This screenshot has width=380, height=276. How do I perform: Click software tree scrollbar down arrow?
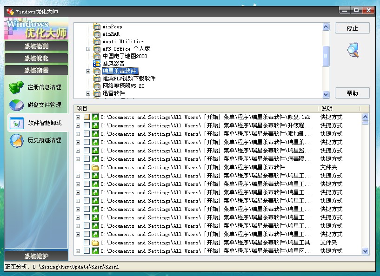pos(326,94)
